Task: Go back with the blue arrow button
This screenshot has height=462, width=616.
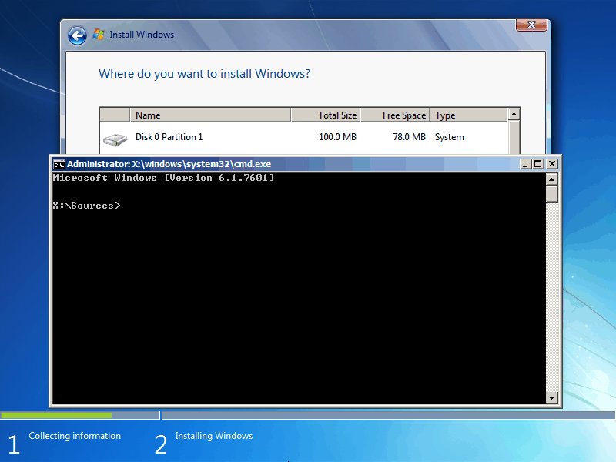Action: pyautogui.click(x=78, y=35)
